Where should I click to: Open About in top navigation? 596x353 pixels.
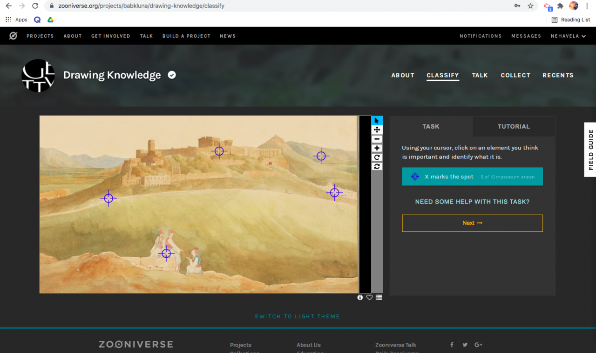tap(73, 36)
